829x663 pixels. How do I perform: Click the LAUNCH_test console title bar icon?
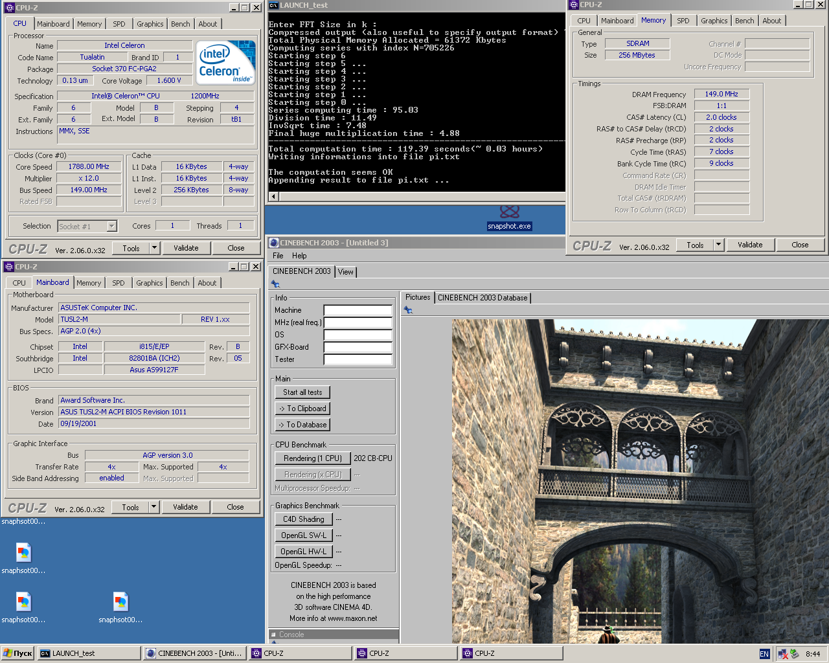(273, 5)
